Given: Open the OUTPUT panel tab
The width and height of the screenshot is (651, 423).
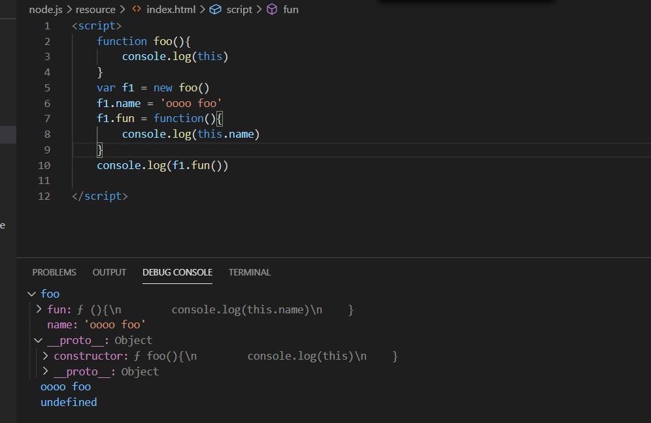Looking at the screenshot, I should [x=109, y=272].
